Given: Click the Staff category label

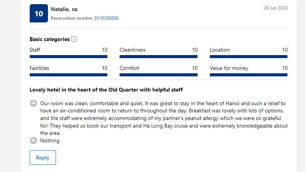Looking at the screenshot, I should point(35,50).
